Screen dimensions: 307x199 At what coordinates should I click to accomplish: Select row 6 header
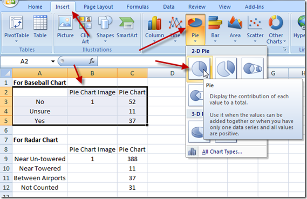[x=6, y=131]
